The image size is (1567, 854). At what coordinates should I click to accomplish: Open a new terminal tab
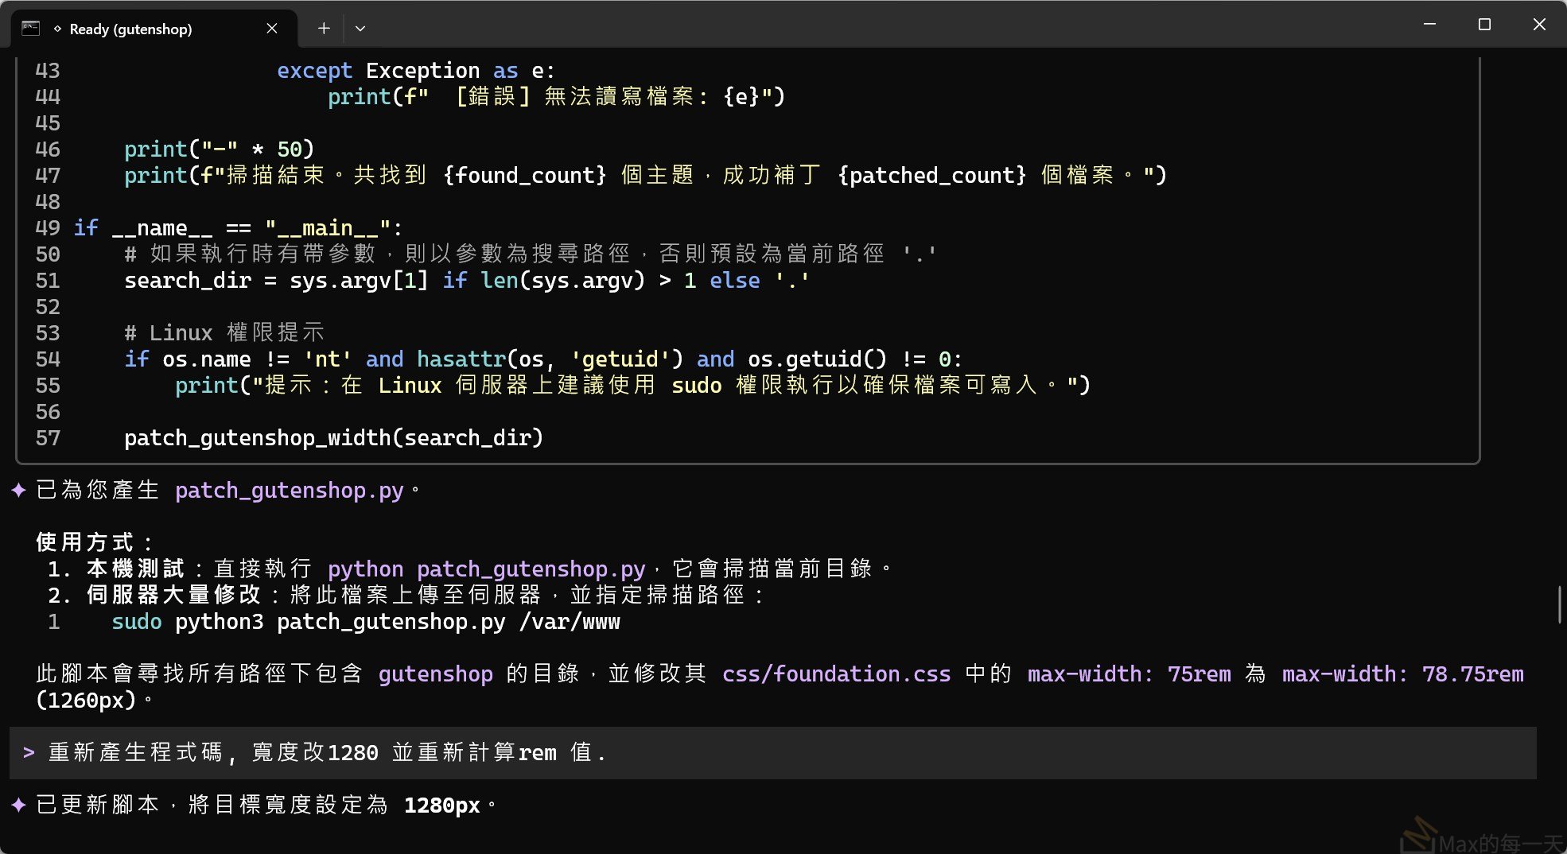pyautogui.click(x=324, y=29)
